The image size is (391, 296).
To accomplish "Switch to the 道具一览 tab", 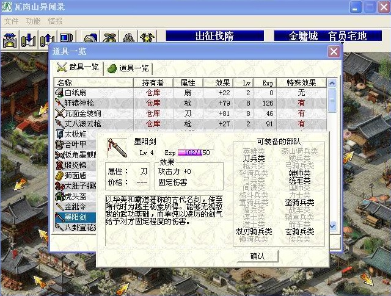I will [128, 68].
